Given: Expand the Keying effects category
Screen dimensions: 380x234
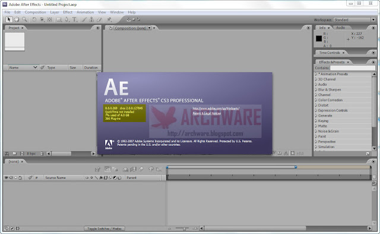Looking at the screenshot, I should [316, 121].
